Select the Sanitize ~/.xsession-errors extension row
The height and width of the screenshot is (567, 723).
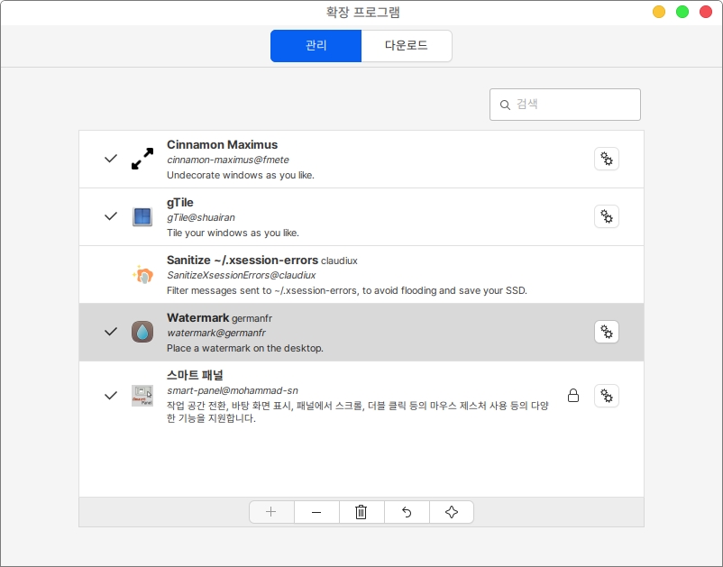[x=361, y=275]
